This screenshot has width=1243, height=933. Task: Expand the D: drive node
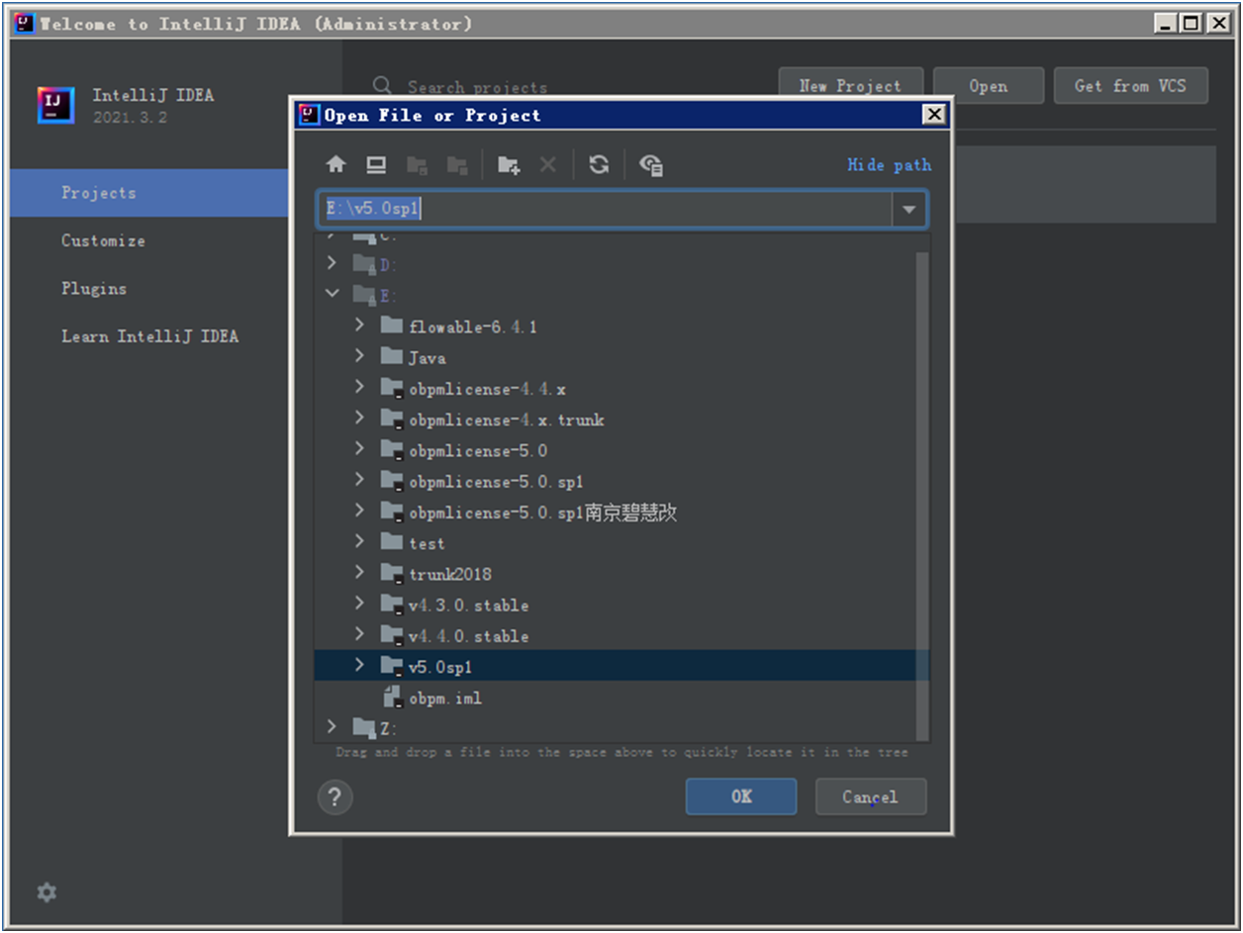pos(332,263)
